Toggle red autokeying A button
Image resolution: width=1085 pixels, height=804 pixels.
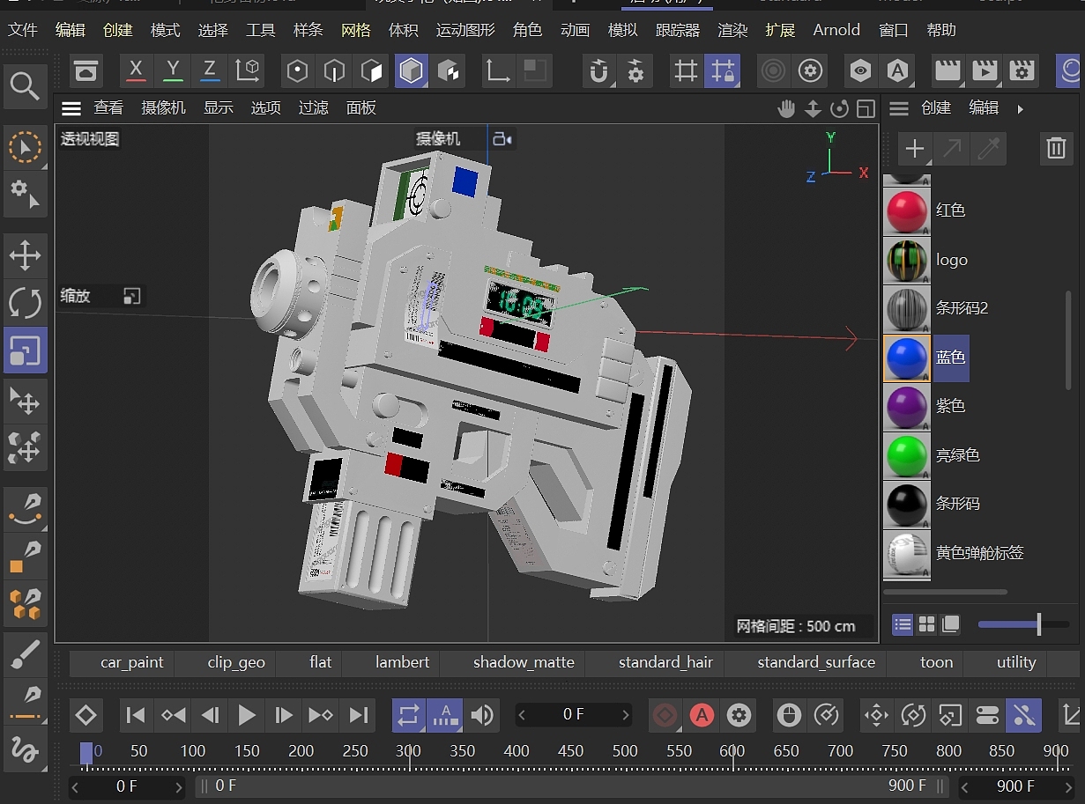pyautogui.click(x=702, y=715)
